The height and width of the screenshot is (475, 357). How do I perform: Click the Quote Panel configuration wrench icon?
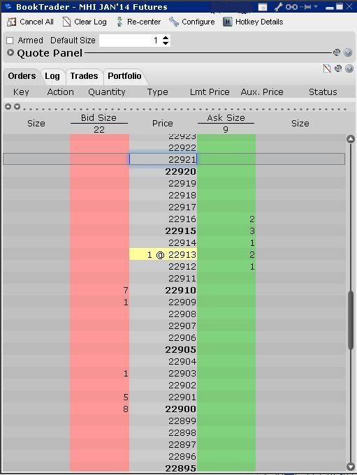[337, 52]
